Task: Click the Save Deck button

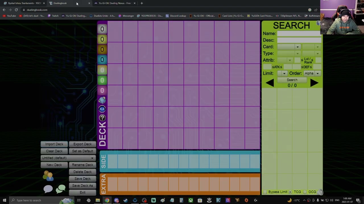Action: pos(82,179)
